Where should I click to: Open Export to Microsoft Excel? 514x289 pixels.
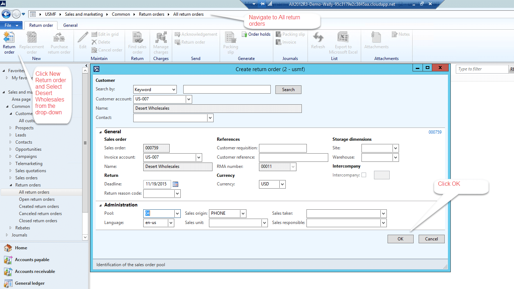tap(343, 42)
